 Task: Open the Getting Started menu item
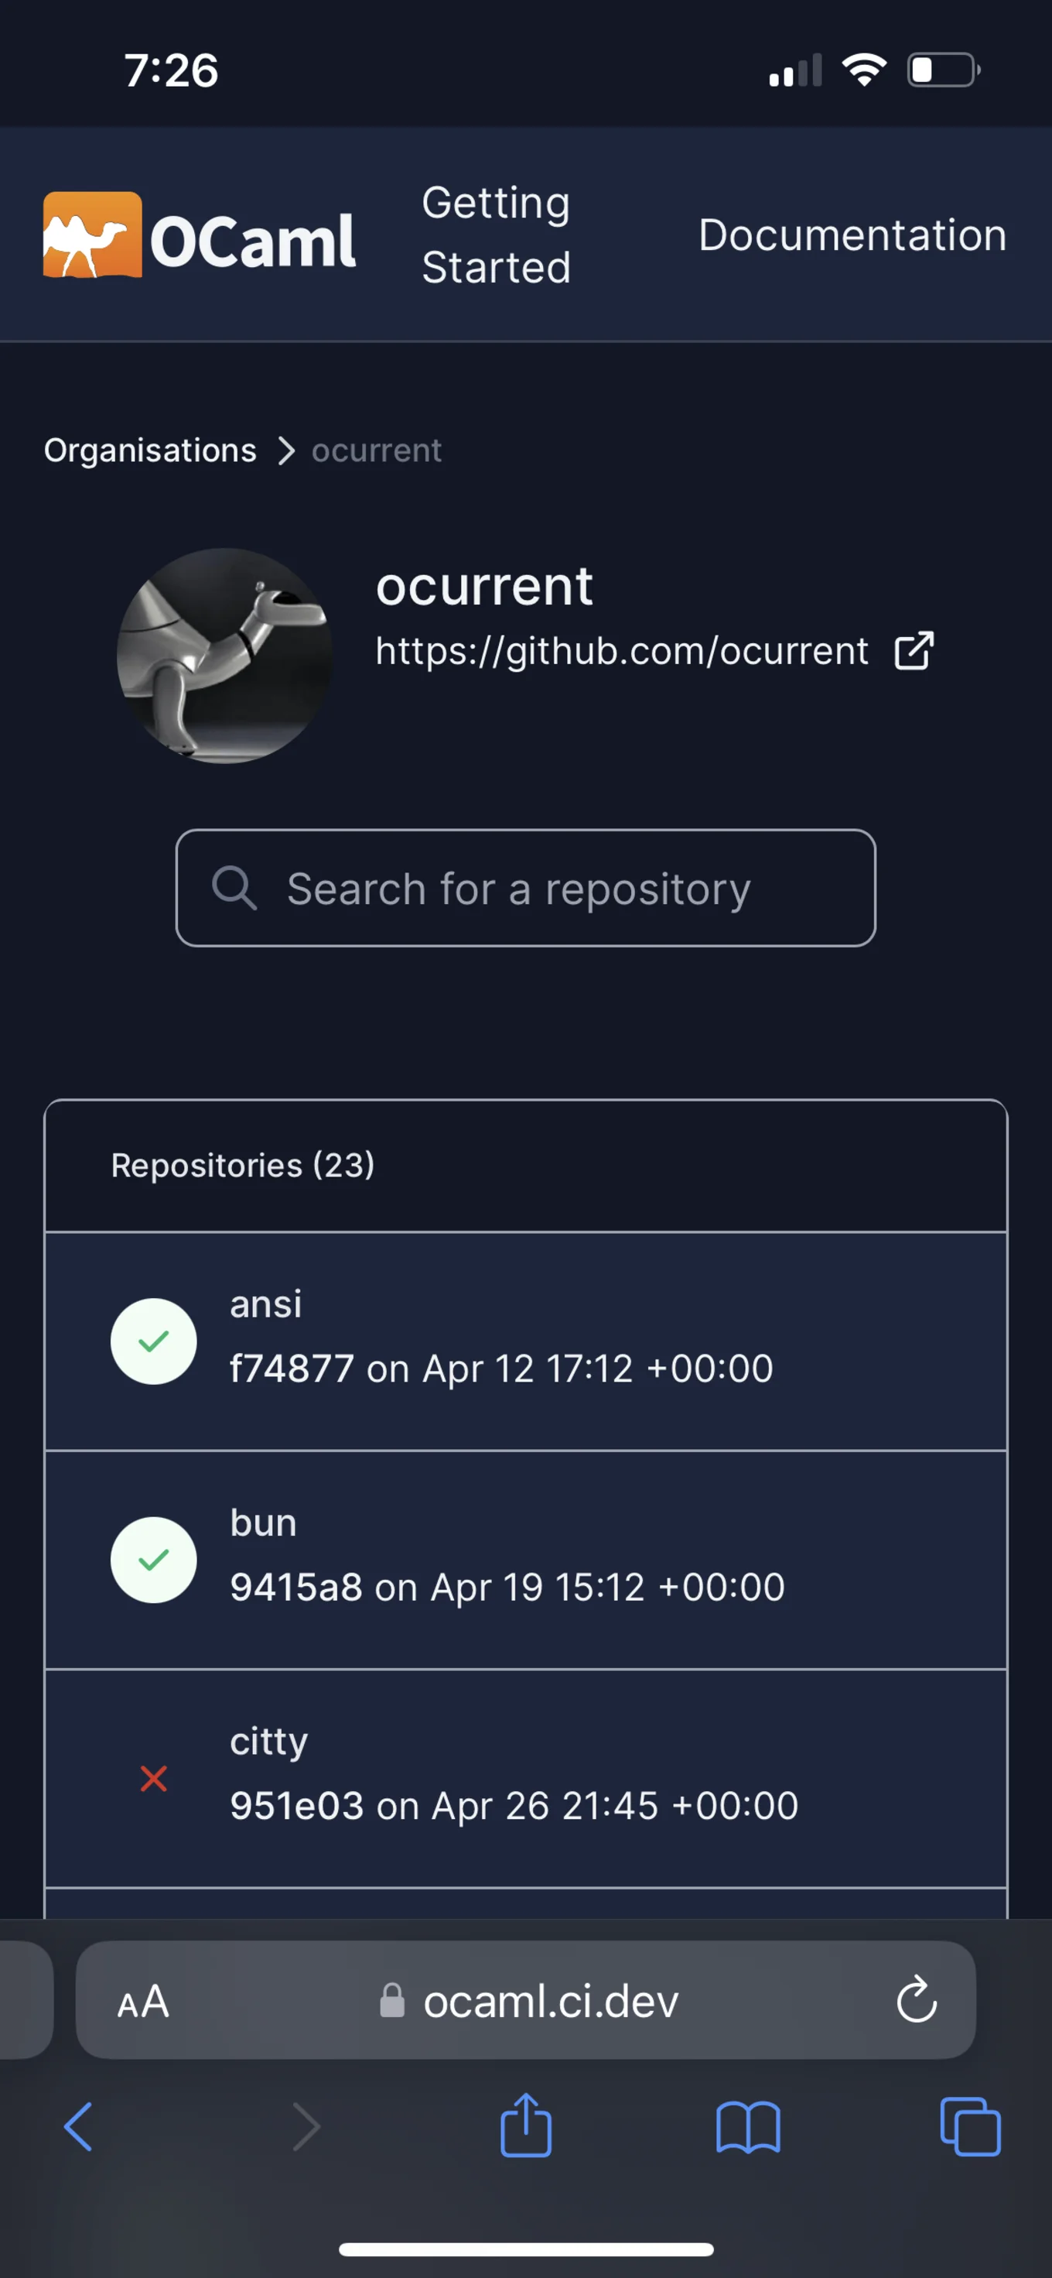(x=495, y=235)
